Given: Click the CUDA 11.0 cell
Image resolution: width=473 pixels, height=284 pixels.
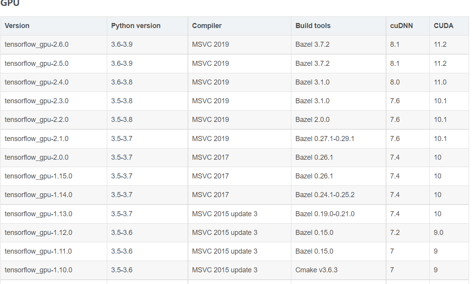Looking at the screenshot, I should pos(449,82).
